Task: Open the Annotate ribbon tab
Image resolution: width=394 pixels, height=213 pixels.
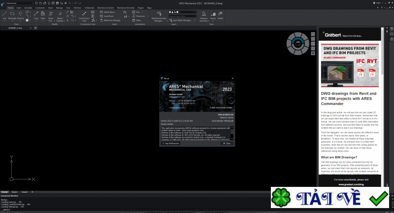Action: (28, 8)
